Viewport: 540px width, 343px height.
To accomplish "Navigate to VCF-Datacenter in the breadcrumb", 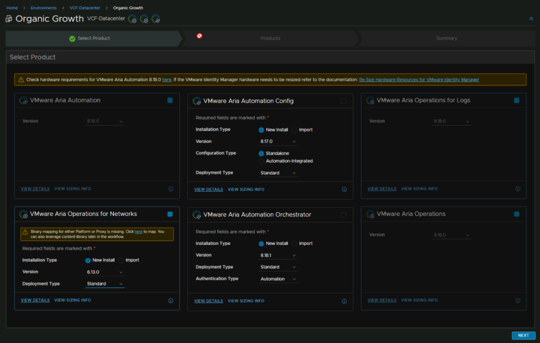I will (85, 8).
